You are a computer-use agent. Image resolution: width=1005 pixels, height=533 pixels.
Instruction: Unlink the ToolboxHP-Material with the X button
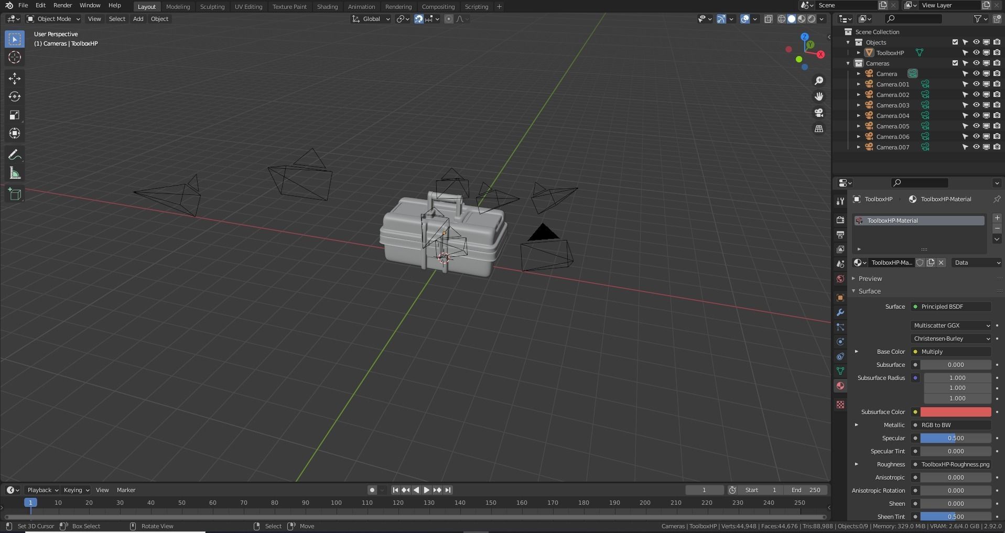point(942,262)
